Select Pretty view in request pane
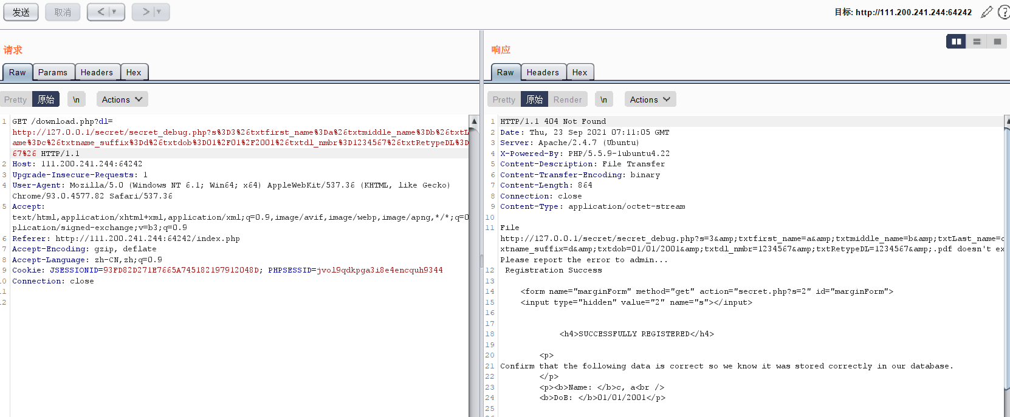The image size is (1010, 417). coord(16,100)
